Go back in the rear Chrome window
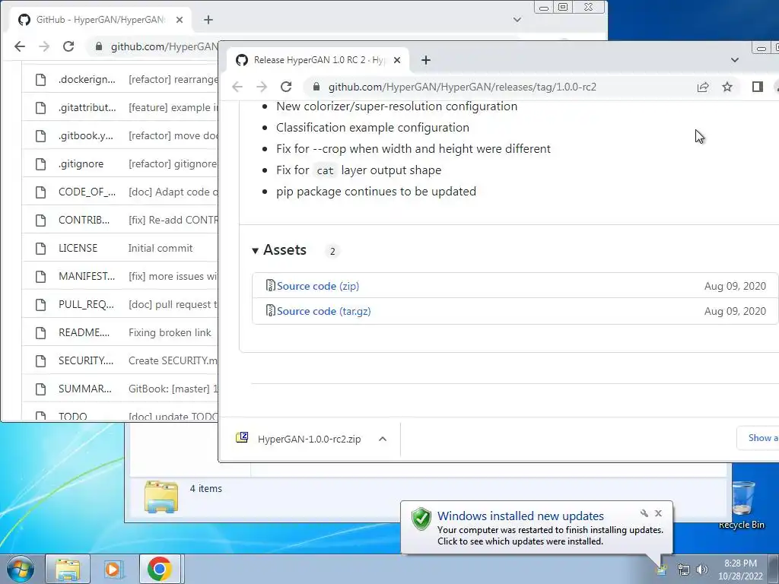 (19, 46)
